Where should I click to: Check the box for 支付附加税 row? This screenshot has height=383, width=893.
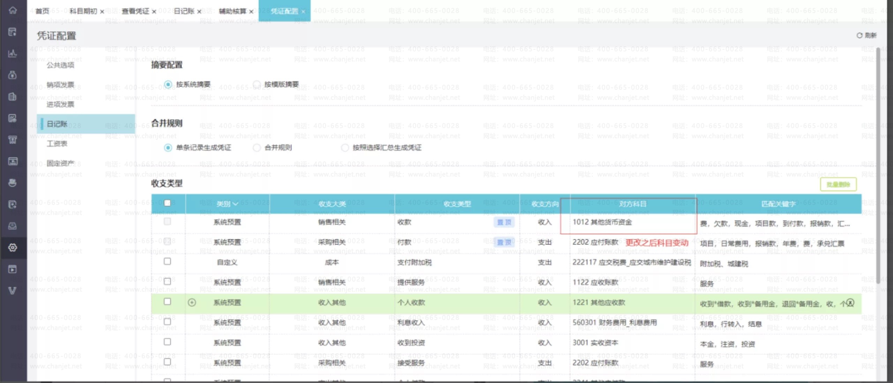[x=167, y=262]
